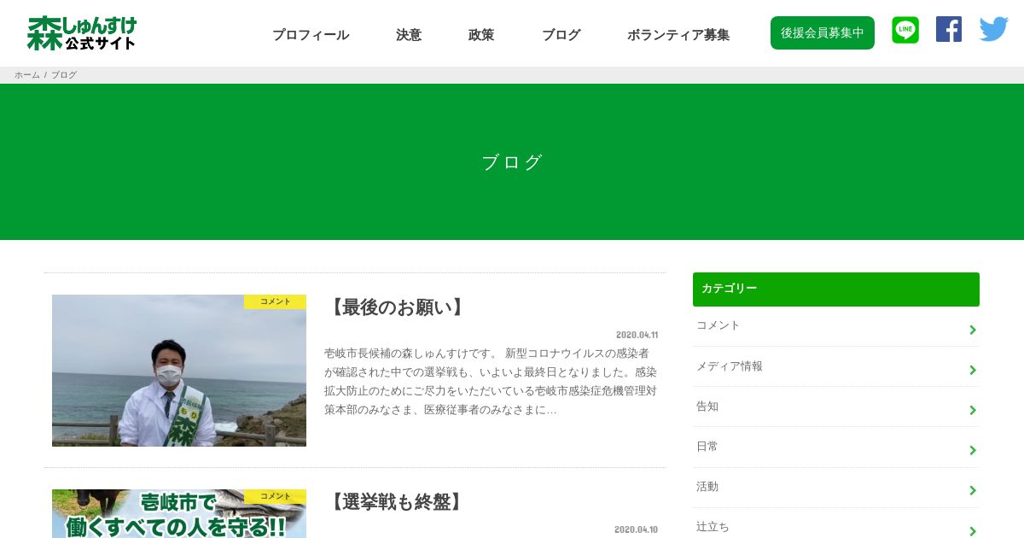The width and height of the screenshot is (1024, 538).
Task: Go to ホーム in the breadcrumb
Action: [27, 75]
